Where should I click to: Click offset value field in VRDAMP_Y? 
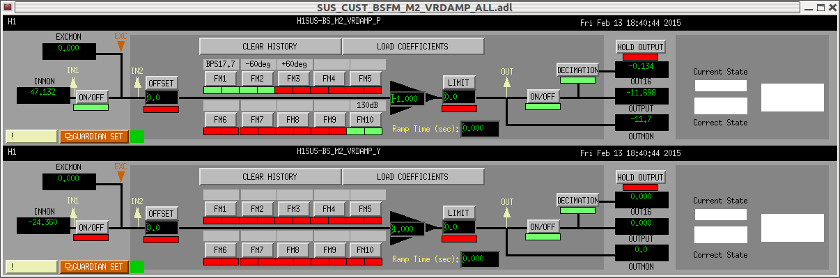[162, 228]
